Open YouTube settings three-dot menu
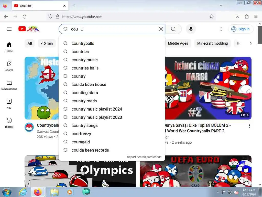This screenshot has width=262, height=197. point(221,29)
